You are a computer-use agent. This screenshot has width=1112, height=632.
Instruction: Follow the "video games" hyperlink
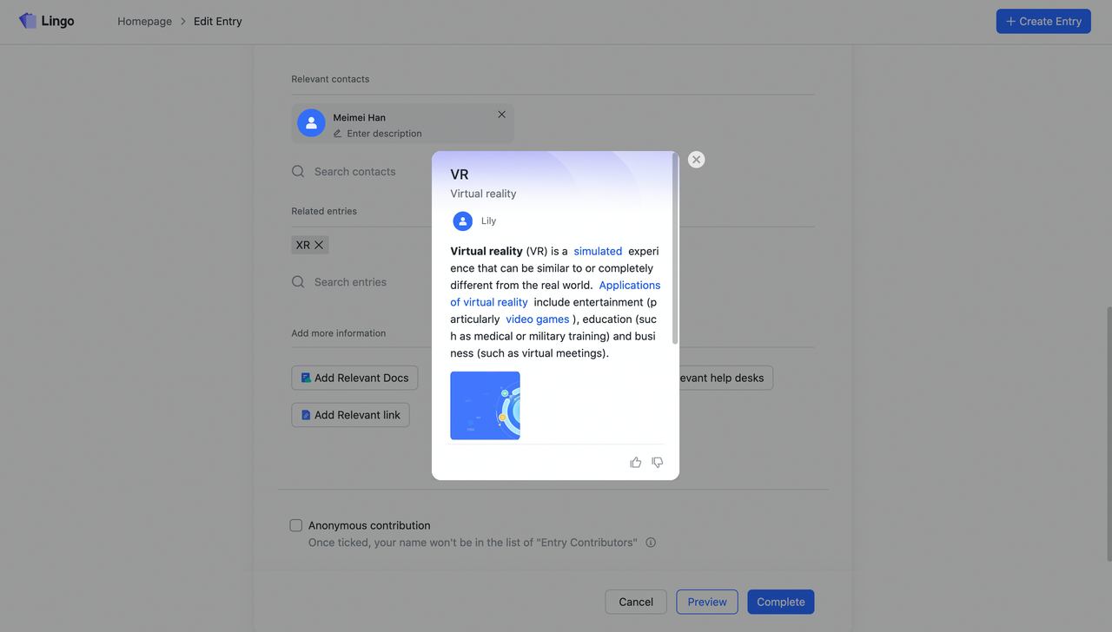tap(537, 319)
